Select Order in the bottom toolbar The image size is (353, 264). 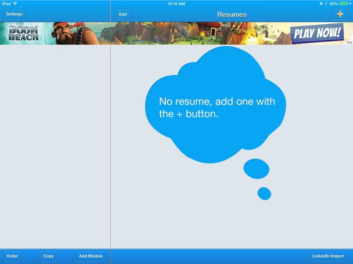[x=12, y=256]
